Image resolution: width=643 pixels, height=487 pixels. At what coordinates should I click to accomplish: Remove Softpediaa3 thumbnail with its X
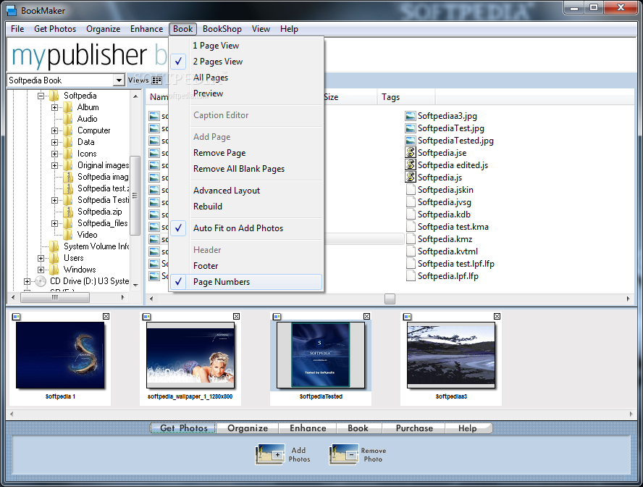click(x=497, y=316)
